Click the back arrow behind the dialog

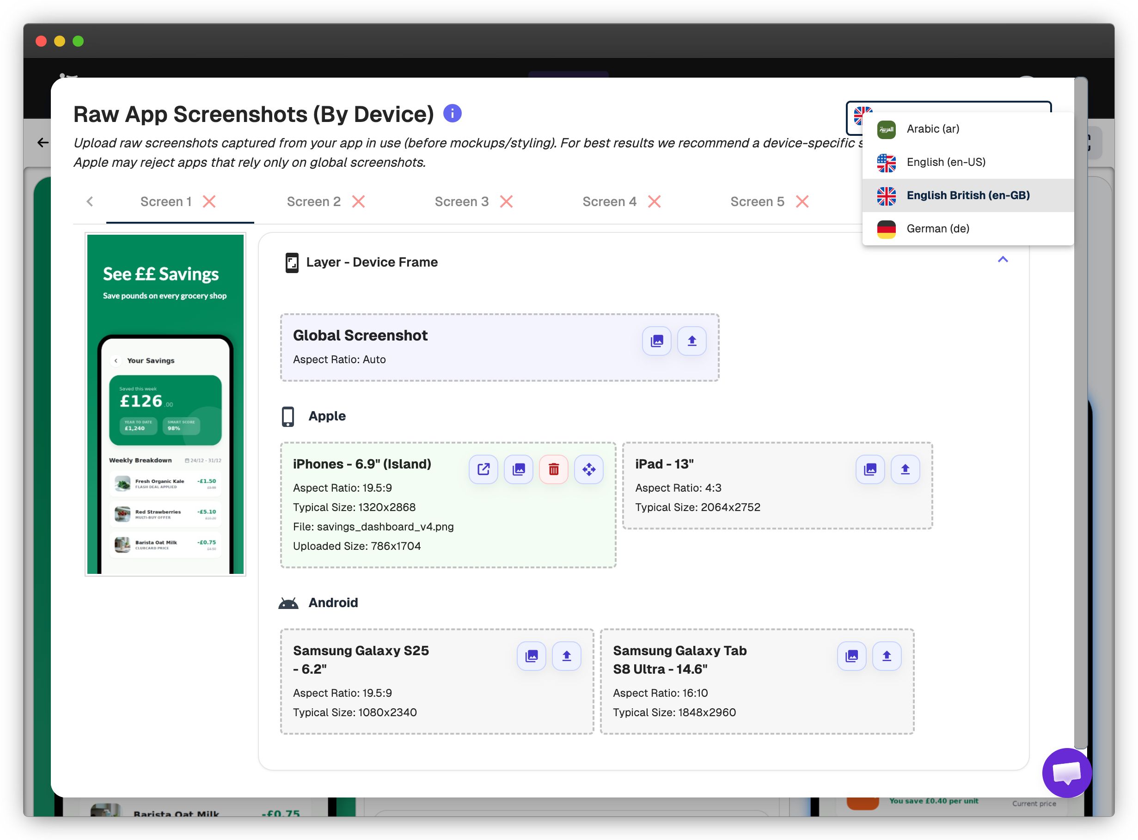43,142
